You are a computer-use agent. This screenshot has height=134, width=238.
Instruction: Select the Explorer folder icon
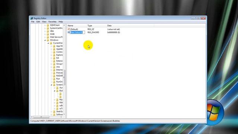click(54, 55)
